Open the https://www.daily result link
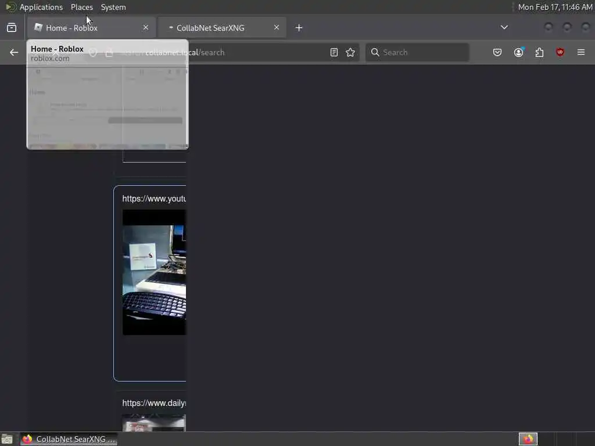 [154, 403]
